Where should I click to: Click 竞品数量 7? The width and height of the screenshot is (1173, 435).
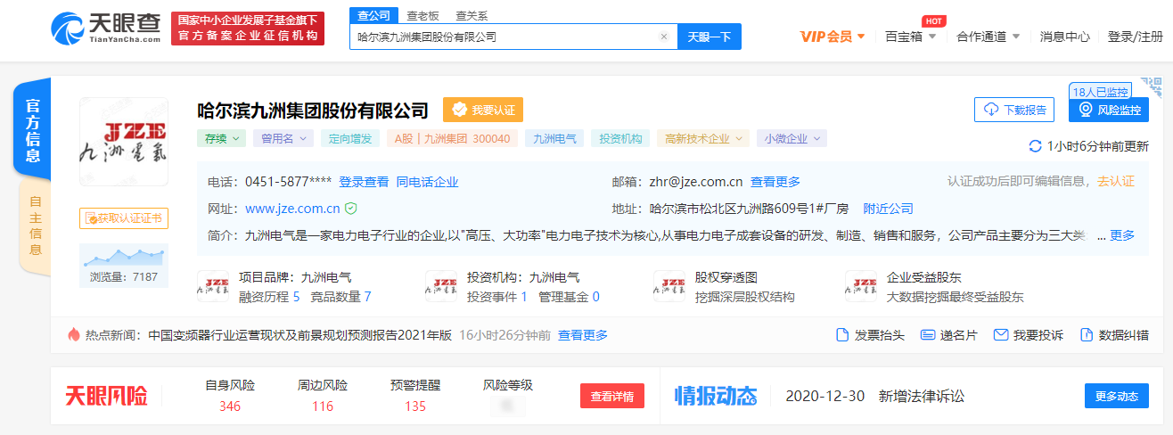tap(341, 297)
